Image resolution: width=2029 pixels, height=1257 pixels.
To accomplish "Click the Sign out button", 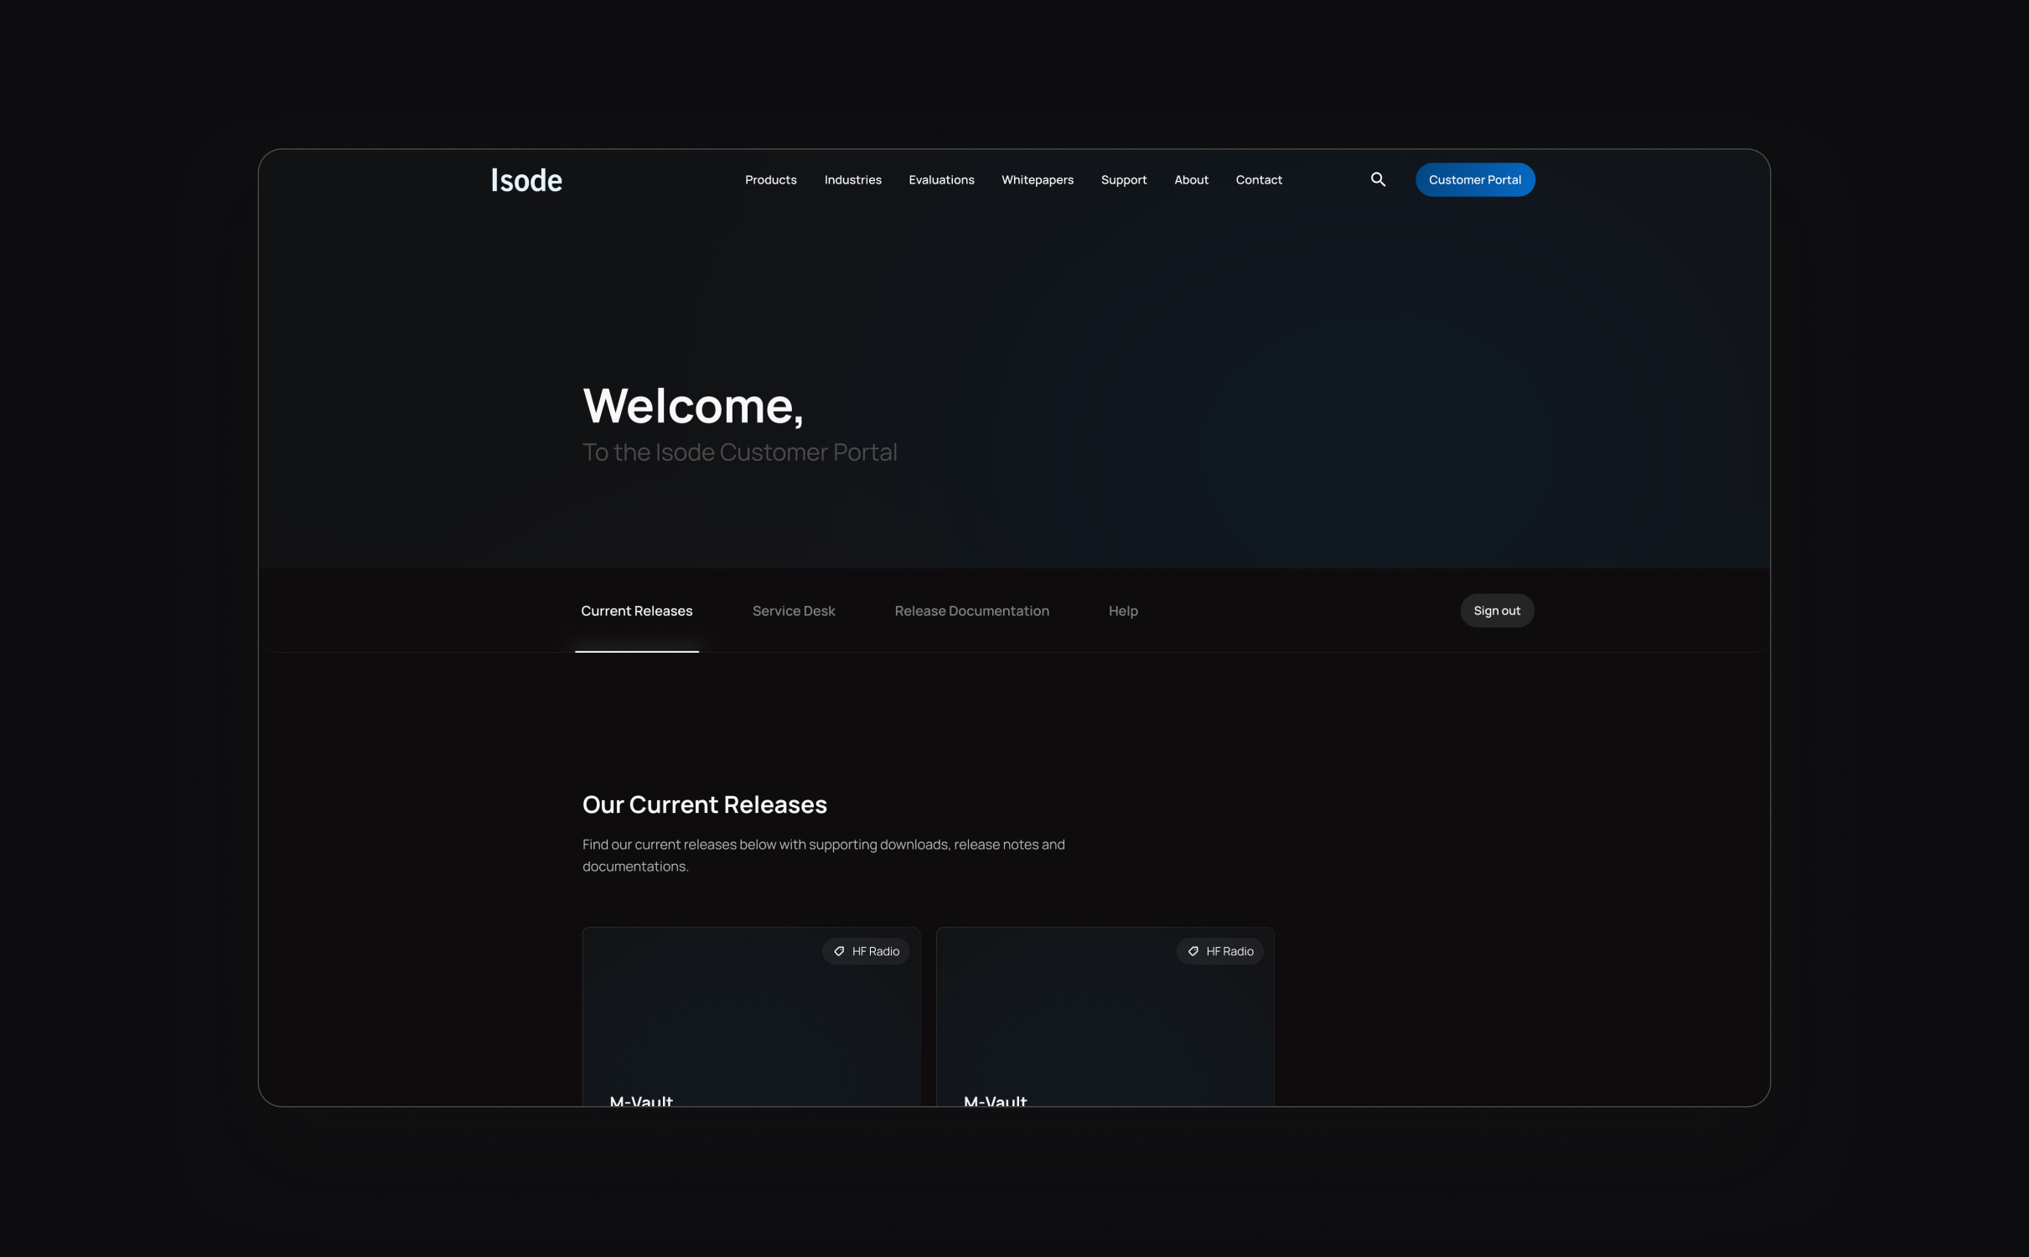I will [x=1496, y=610].
